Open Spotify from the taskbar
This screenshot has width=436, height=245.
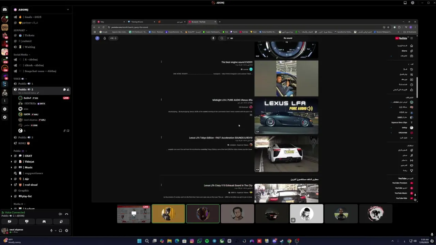(x=207, y=241)
